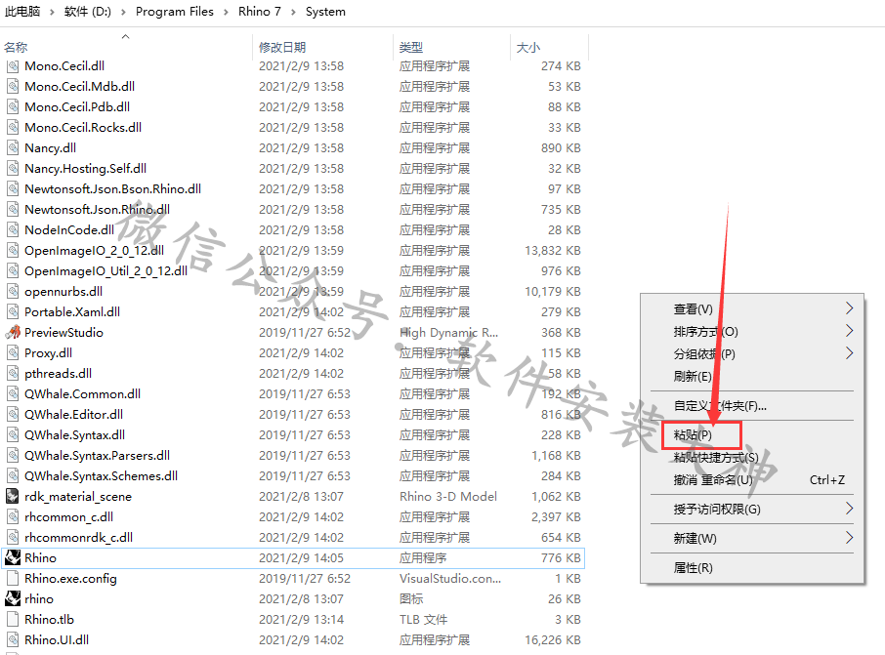
Task: Select the QWhale.Syntax.Schemes.dll file name
Action: click(101, 476)
